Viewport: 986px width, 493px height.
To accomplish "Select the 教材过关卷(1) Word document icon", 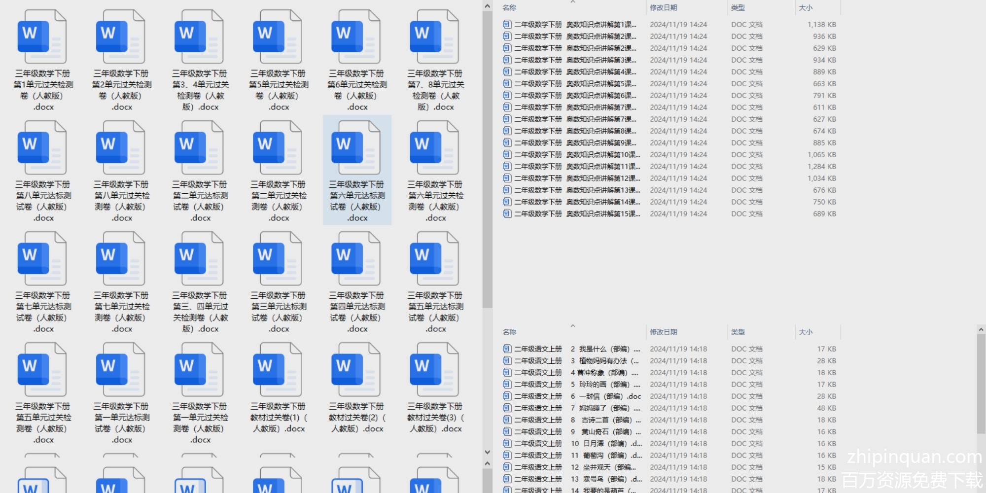I will (x=277, y=370).
